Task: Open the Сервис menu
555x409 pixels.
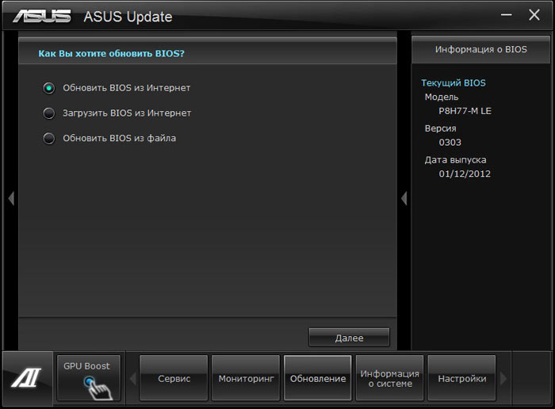Action: click(x=174, y=378)
